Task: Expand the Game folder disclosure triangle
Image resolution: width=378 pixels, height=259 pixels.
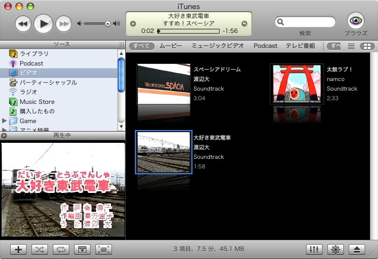Action: click(x=4, y=120)
